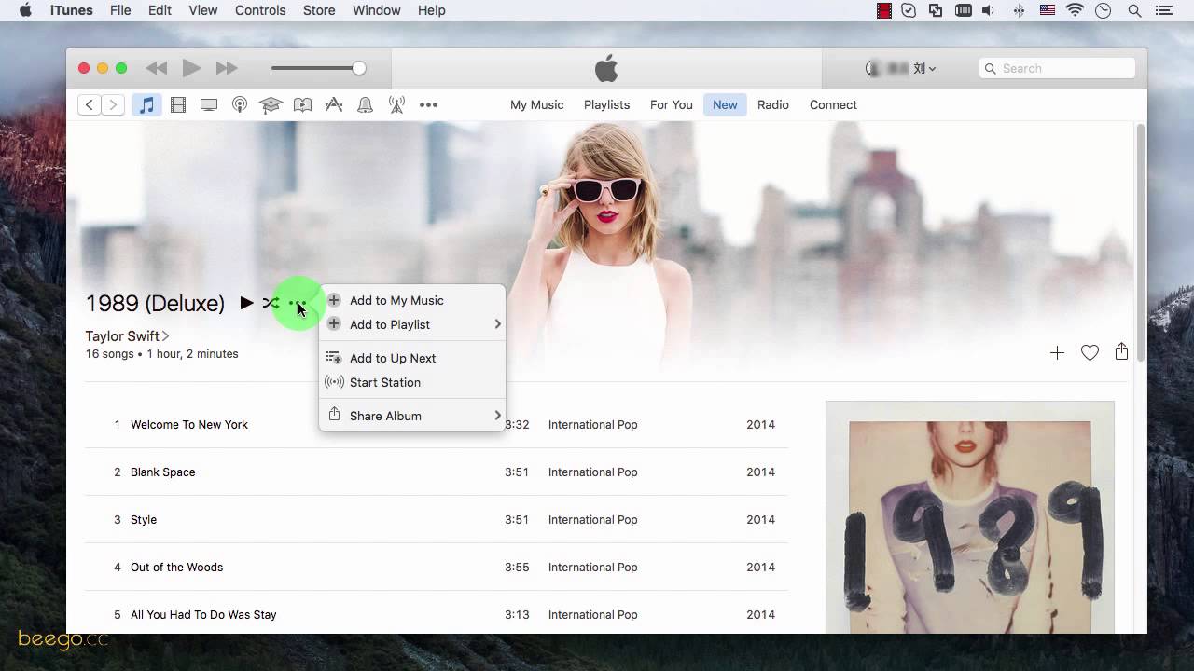
Task: Click the vertical scrollbar
Action: pos(1140,242)
